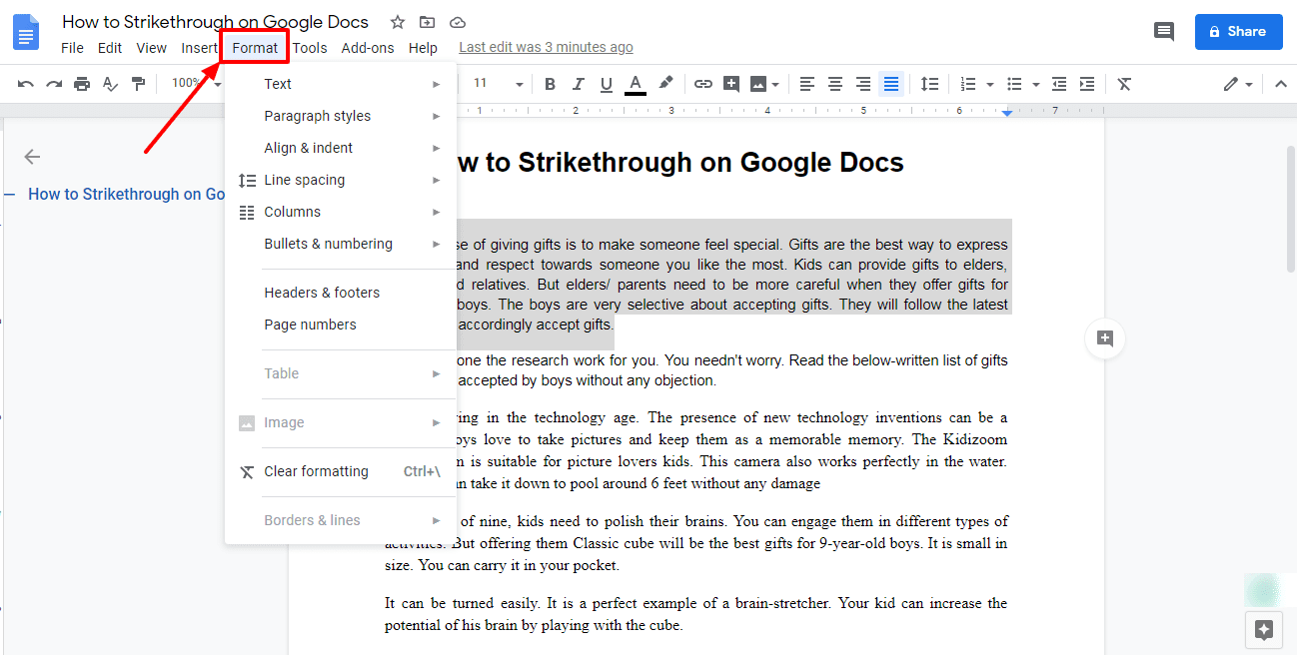Expand the Align & indent submenu
The image size is (1297, 655).
[x=341, y=148]
